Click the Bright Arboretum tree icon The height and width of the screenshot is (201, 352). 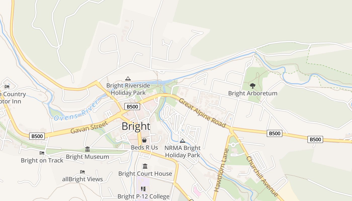tap(253, 86)
